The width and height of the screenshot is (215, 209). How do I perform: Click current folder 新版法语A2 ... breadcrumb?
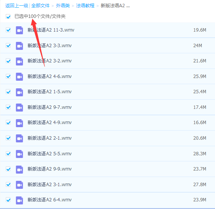coord(115,6)
